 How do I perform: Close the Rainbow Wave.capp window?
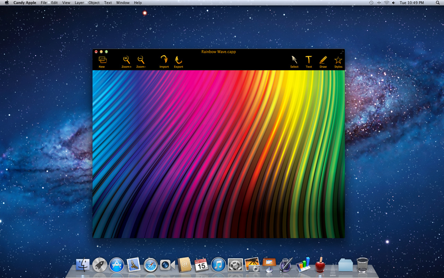point(96,52)
